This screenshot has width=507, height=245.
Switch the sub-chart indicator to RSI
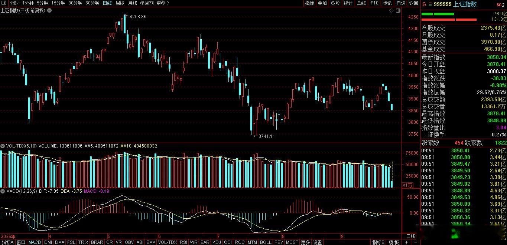(183, 242)
